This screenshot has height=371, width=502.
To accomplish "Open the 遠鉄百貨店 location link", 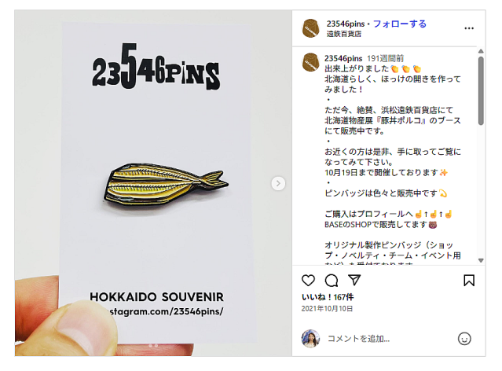I will (x=344, y=34).
